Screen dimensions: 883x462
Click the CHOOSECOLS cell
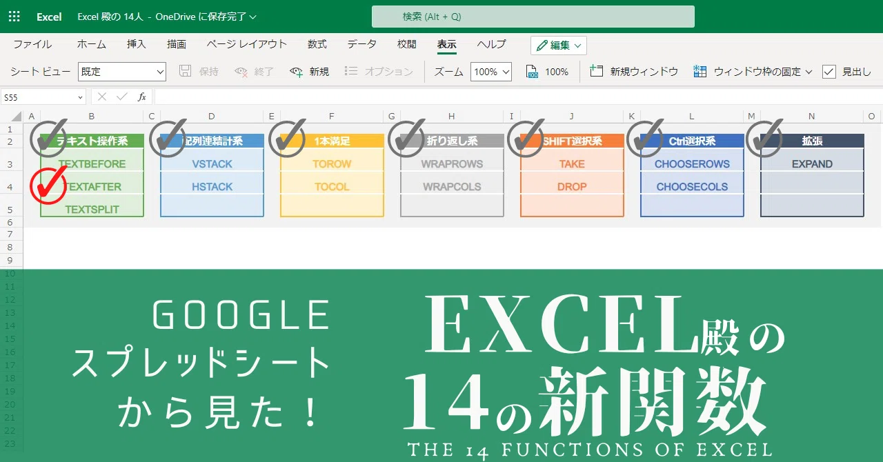692,187
